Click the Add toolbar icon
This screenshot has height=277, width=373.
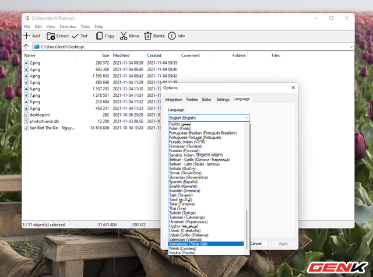tap(26, 36)
